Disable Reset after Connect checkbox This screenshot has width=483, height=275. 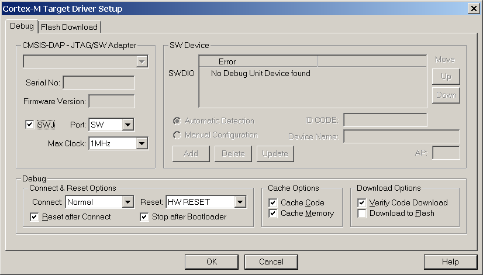tap(34, 217)
